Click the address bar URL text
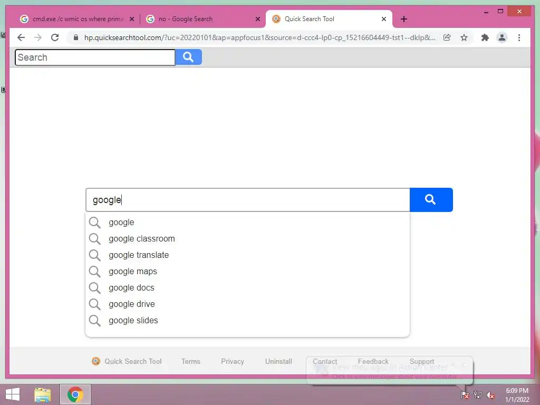540x405 pixels. click(259, 37)
